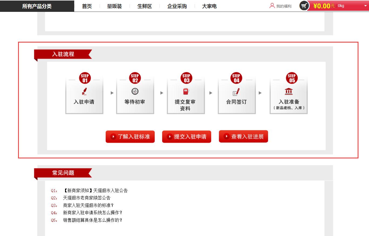Click the 提交复审资料 step label
Screen dimensions: 369x236
[x=185, y=105]
